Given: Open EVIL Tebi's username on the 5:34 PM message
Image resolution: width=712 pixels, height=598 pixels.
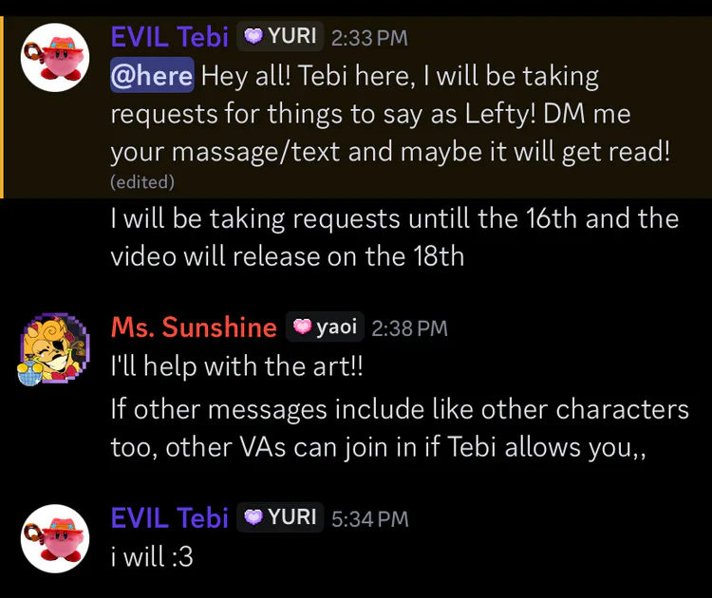Looking at the screenshot, I should [x=170, y=517].
